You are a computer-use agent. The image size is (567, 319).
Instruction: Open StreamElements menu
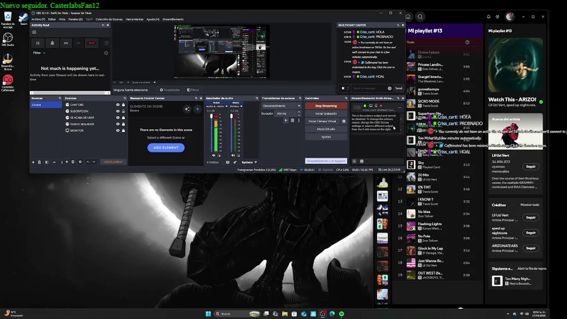click(x=173, y=19)
